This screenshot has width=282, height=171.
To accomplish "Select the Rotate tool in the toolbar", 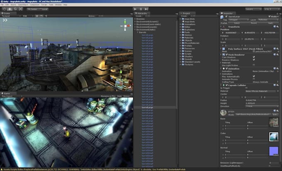I will tap(15, 9).
